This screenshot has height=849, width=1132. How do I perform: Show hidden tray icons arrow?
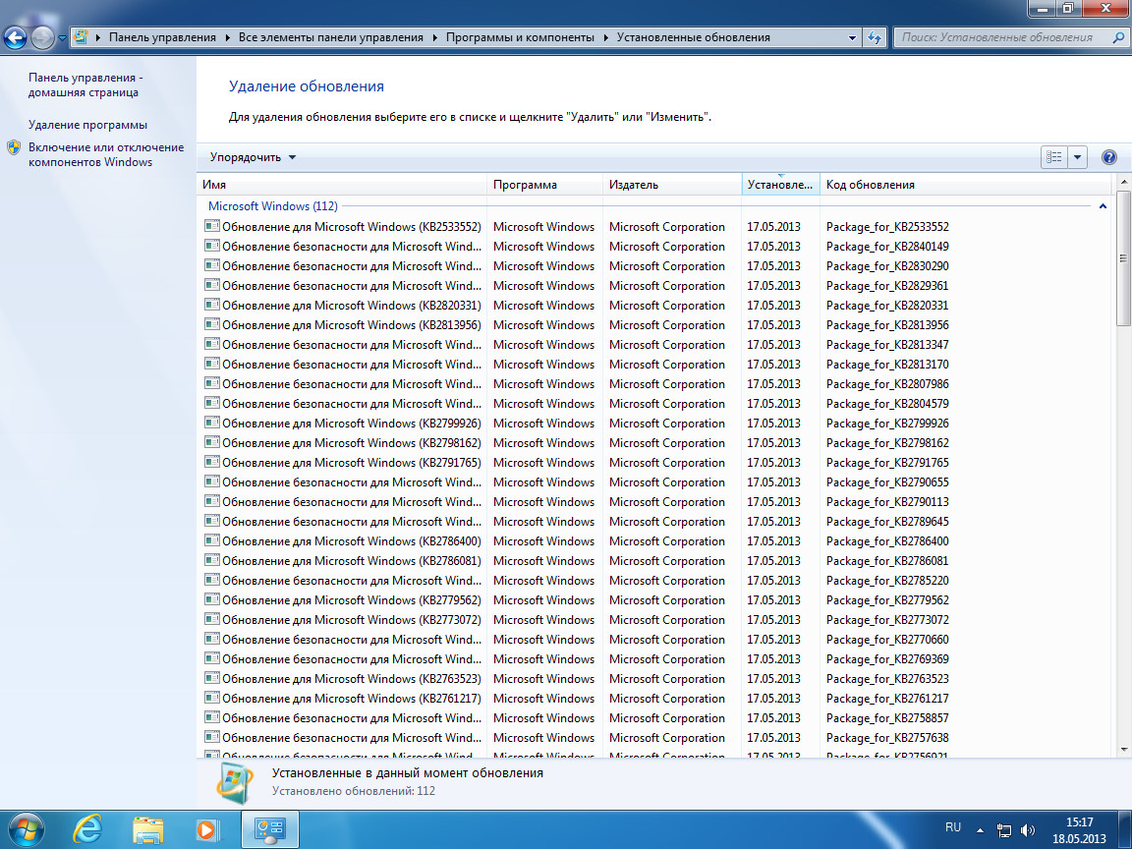pyautogui.click(x=980, y=830)
